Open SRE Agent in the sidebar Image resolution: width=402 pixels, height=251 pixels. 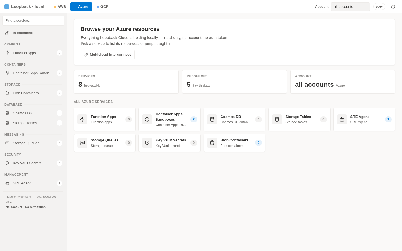point(33,183)
